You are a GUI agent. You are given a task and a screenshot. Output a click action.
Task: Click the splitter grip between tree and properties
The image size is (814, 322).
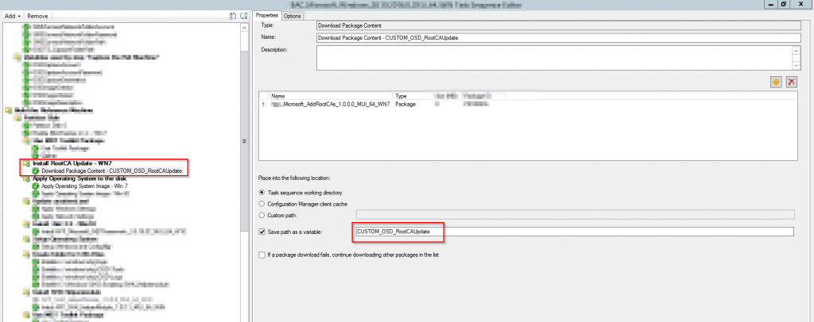[244, 141]
